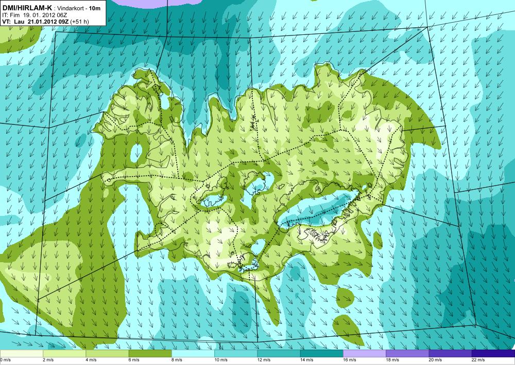The height and width of the screenshot is (365, 515).
Task: Click the "Vindarkort - 10m" title text
Action: (x=79, y=8)
